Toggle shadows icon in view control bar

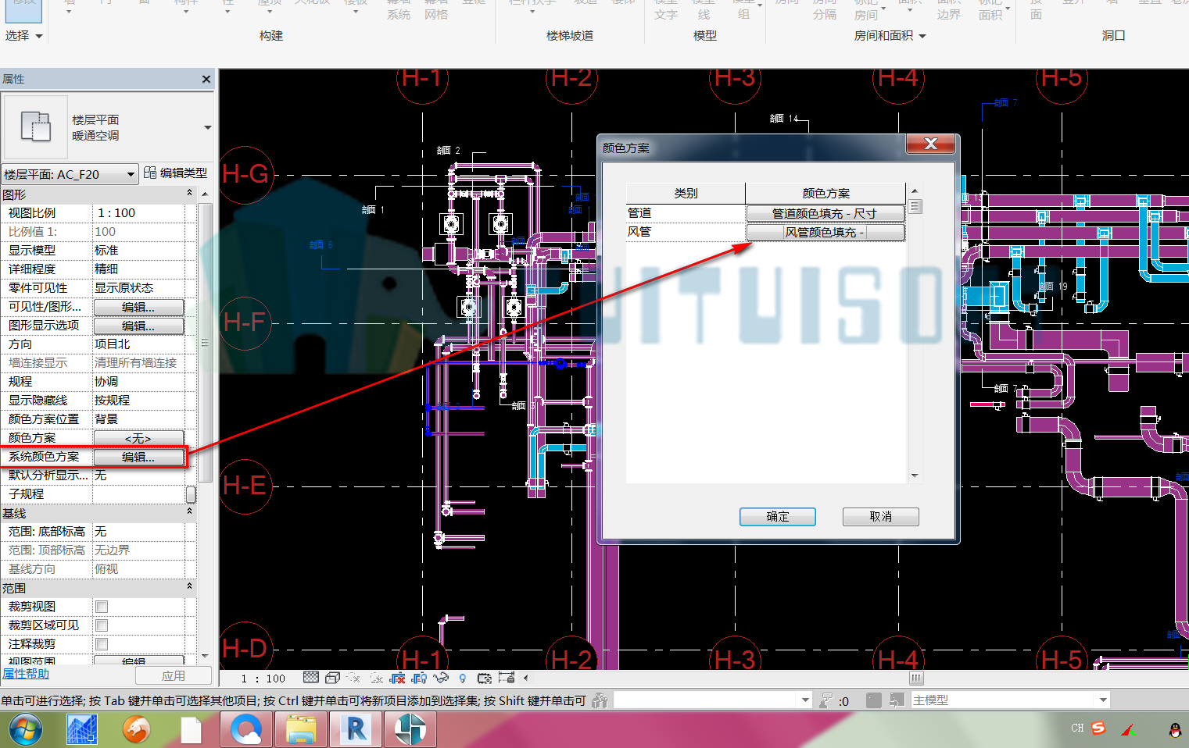(x=376, y=678)
